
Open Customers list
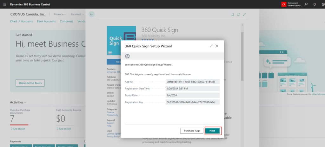[x=67, y=21]
